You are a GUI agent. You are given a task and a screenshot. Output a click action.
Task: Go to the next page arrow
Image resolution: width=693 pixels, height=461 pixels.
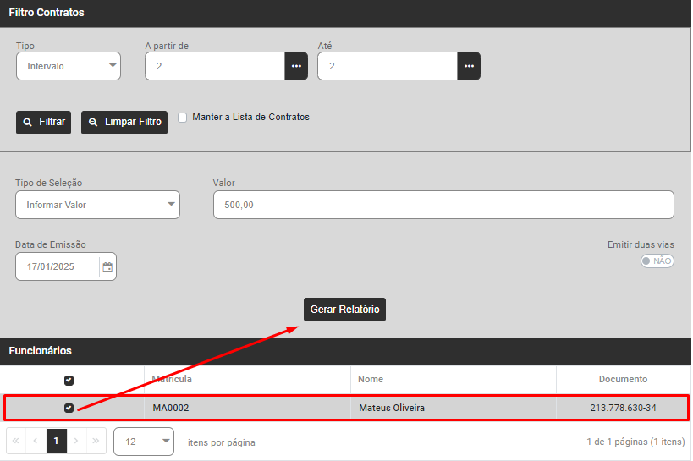[x=76, y=442]
